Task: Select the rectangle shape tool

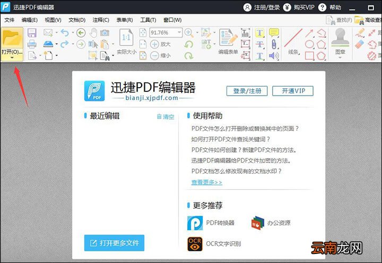Action: (309, 56)
